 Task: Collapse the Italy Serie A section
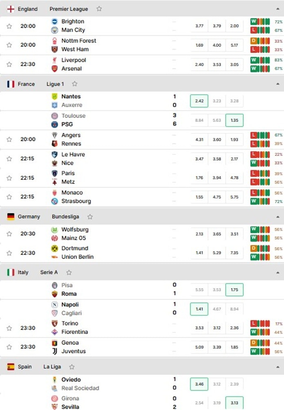(x=278, y=273)
